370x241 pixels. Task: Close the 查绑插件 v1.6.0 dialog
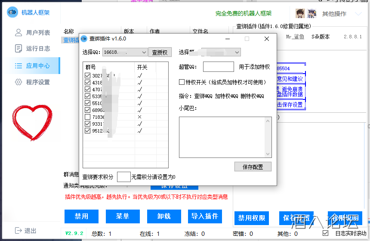click(267, 39)
